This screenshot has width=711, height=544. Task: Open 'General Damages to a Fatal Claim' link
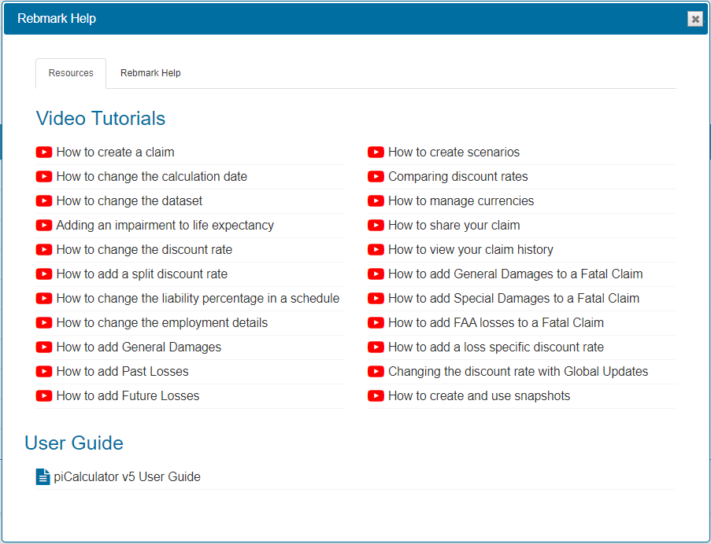[x=516, y=274]
